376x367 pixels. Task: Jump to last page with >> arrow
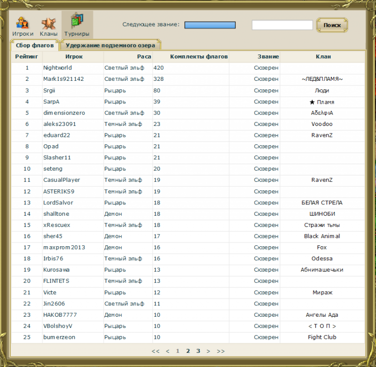click(221, 351)
